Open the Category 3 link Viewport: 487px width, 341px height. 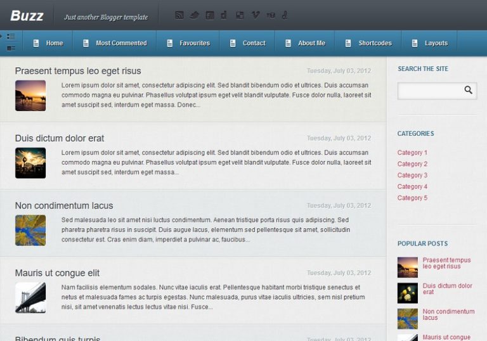point(412,175)
